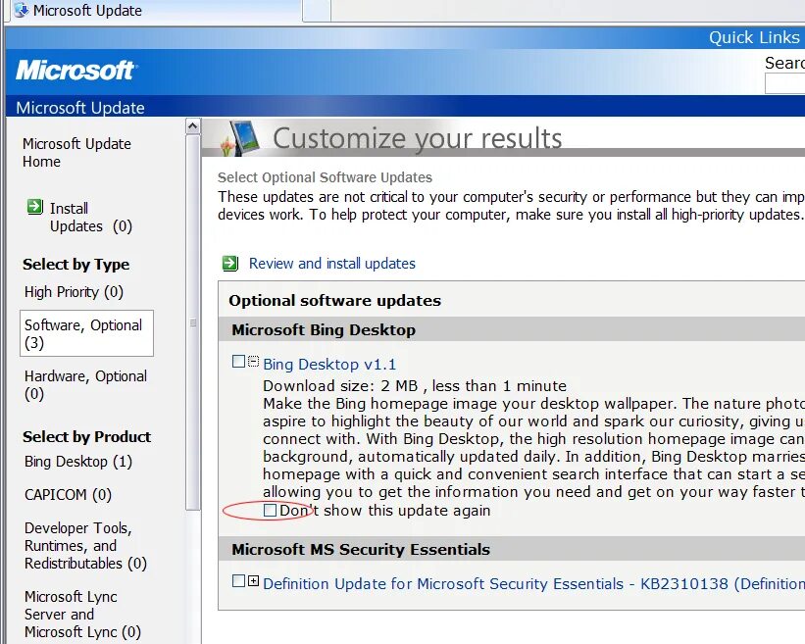Go to Microsoft Update Home
805x644 pixels.
click(x=76, y=152)
